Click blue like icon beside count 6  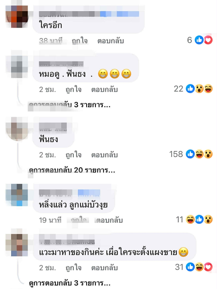pos(199,40)
